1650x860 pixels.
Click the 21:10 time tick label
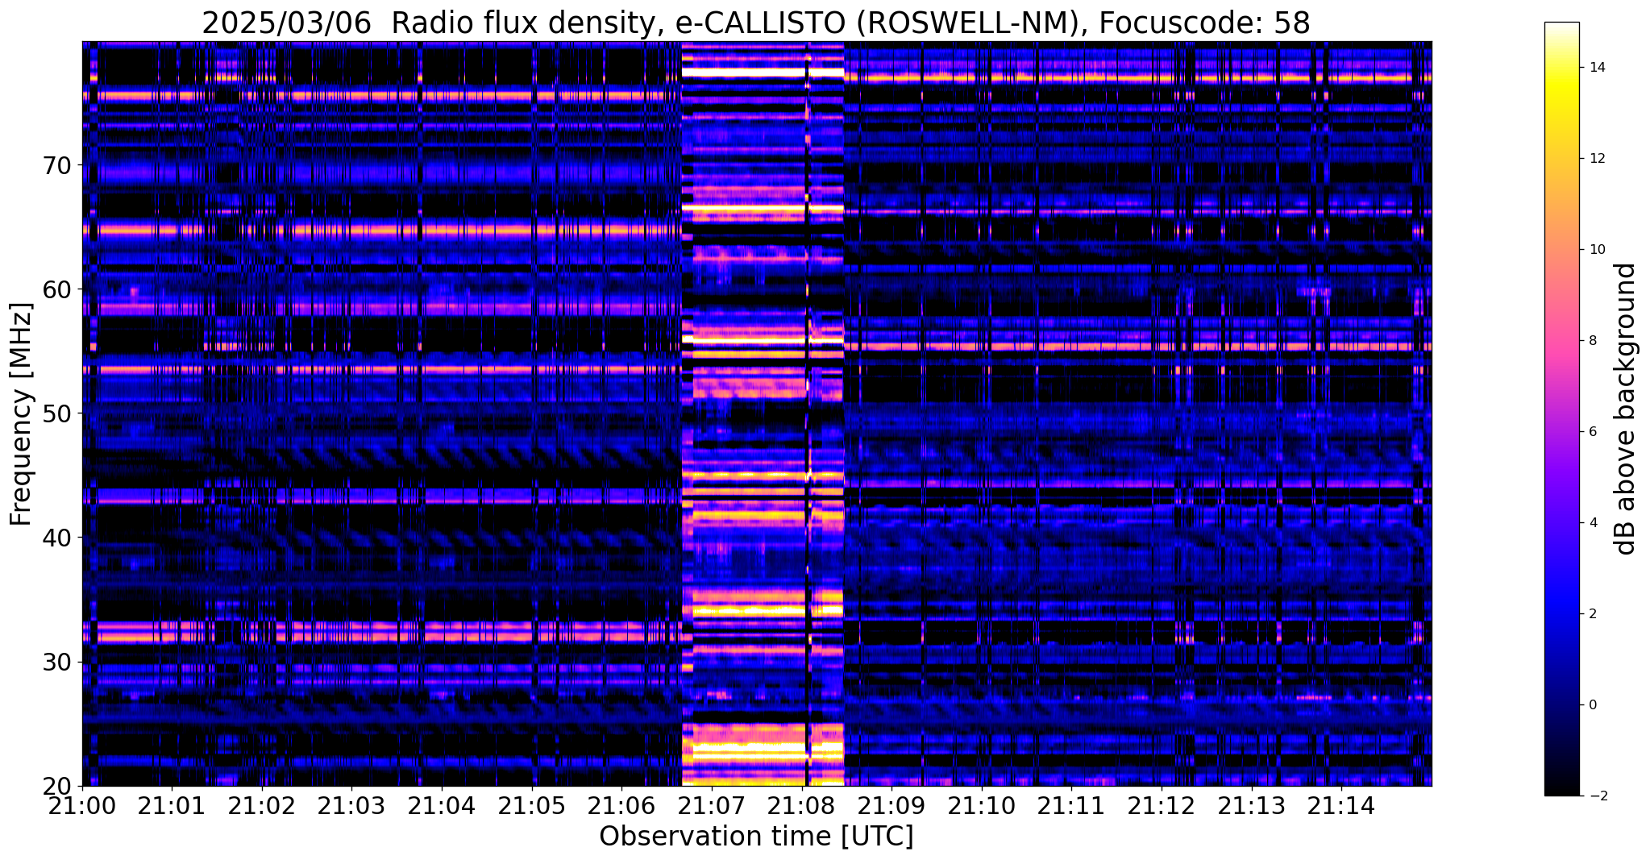tap(981, 805)
